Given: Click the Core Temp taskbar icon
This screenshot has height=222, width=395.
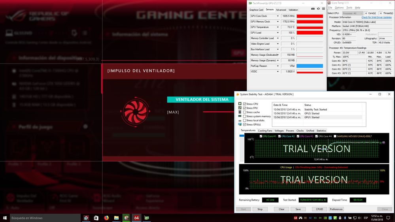Looking at the screenshot, I should click(x=127, y=218).
